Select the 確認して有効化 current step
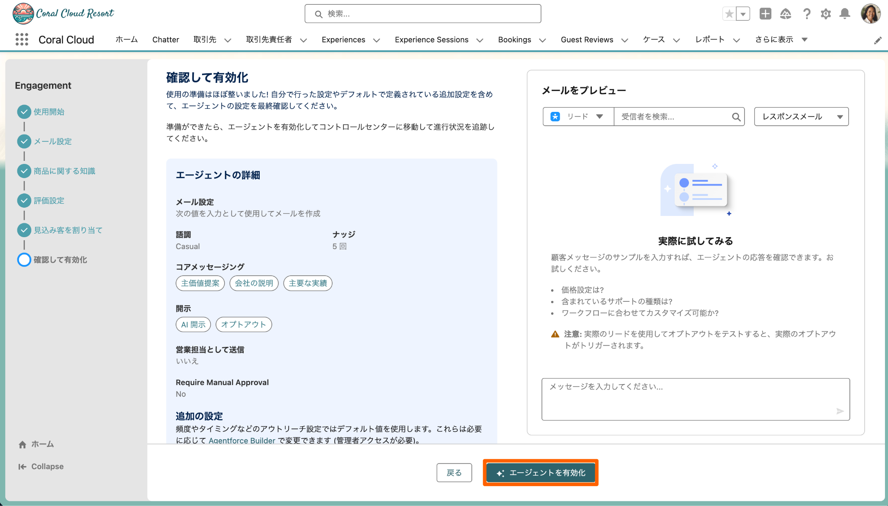888x506 pixels. 60,260
